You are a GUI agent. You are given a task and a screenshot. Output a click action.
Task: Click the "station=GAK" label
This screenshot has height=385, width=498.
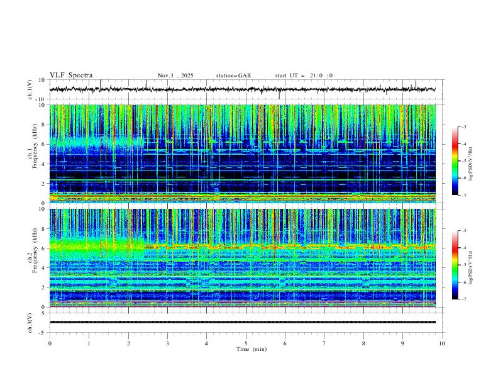coord(233,75)
